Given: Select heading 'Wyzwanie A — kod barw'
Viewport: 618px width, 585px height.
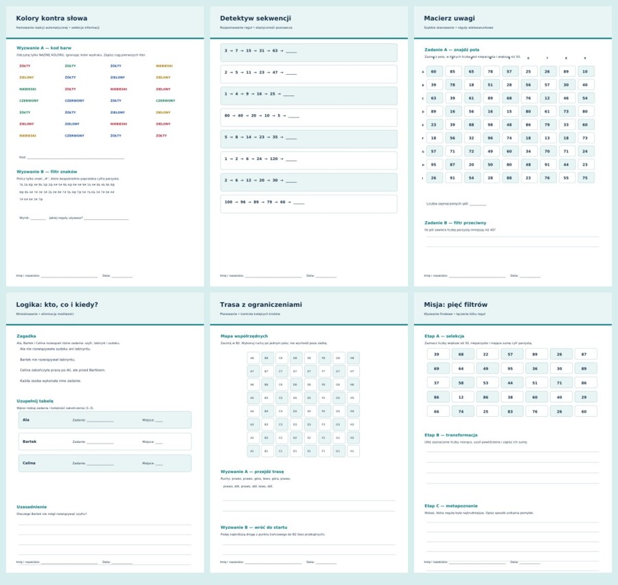Looking at the screenshot, I should pos(44,48).
